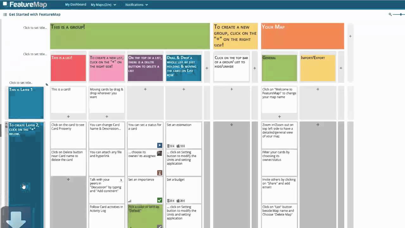Click the FeatureMap logo icon

[5, 4]
